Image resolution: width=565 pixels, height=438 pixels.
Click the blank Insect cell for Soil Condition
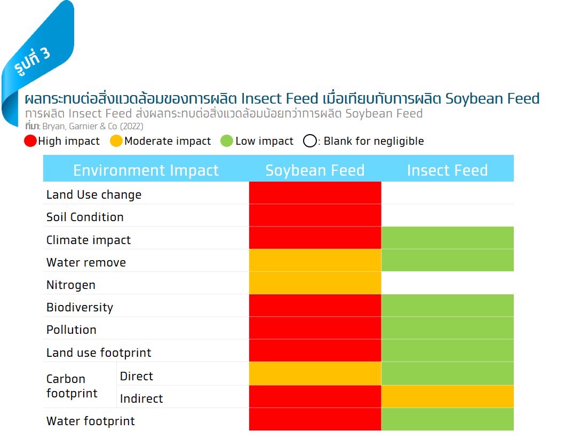click(447, 215)
